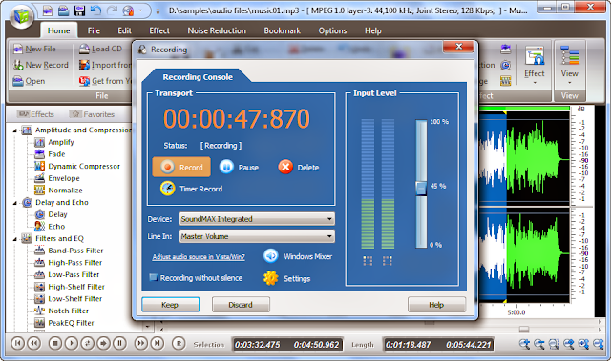Select the Envelope effect
Viewport: 611px width, 361px height.
coord(64,178)
